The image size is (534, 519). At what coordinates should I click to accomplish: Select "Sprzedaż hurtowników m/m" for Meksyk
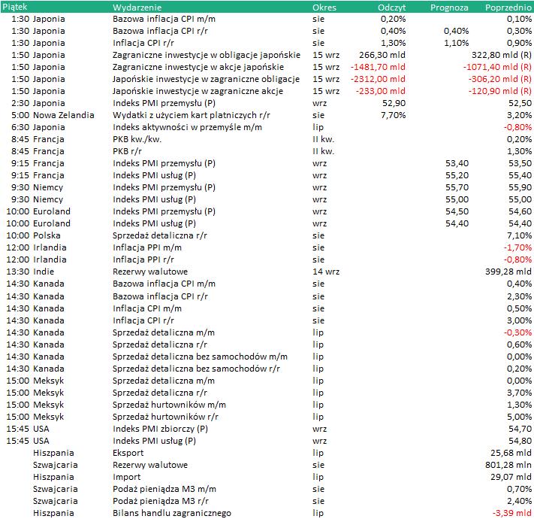point(169,405)
